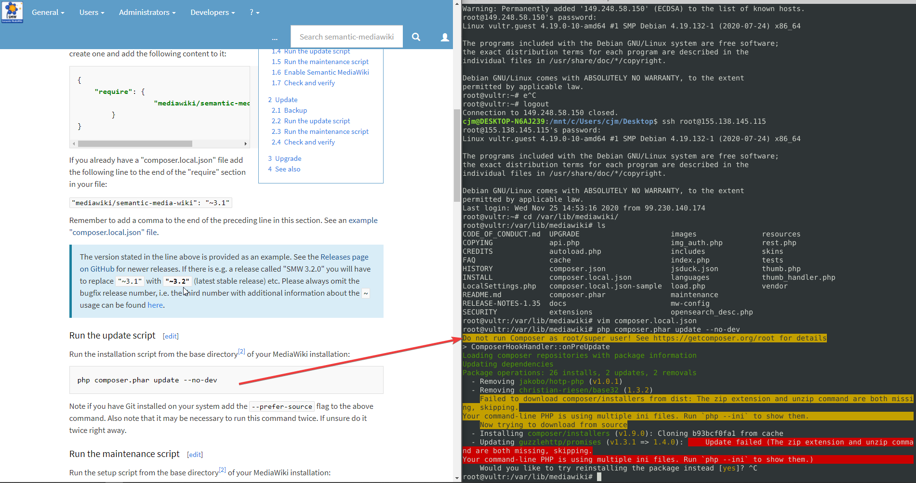The width and height of the screenshot is (916, 483).
Task: Click 'vendor' directory in terminal listing
Action: (x=775, y=286)
